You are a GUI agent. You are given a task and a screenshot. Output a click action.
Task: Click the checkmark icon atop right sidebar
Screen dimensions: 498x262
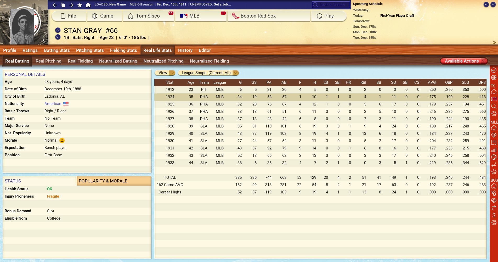pyautogui.click(x=494, y=70)
